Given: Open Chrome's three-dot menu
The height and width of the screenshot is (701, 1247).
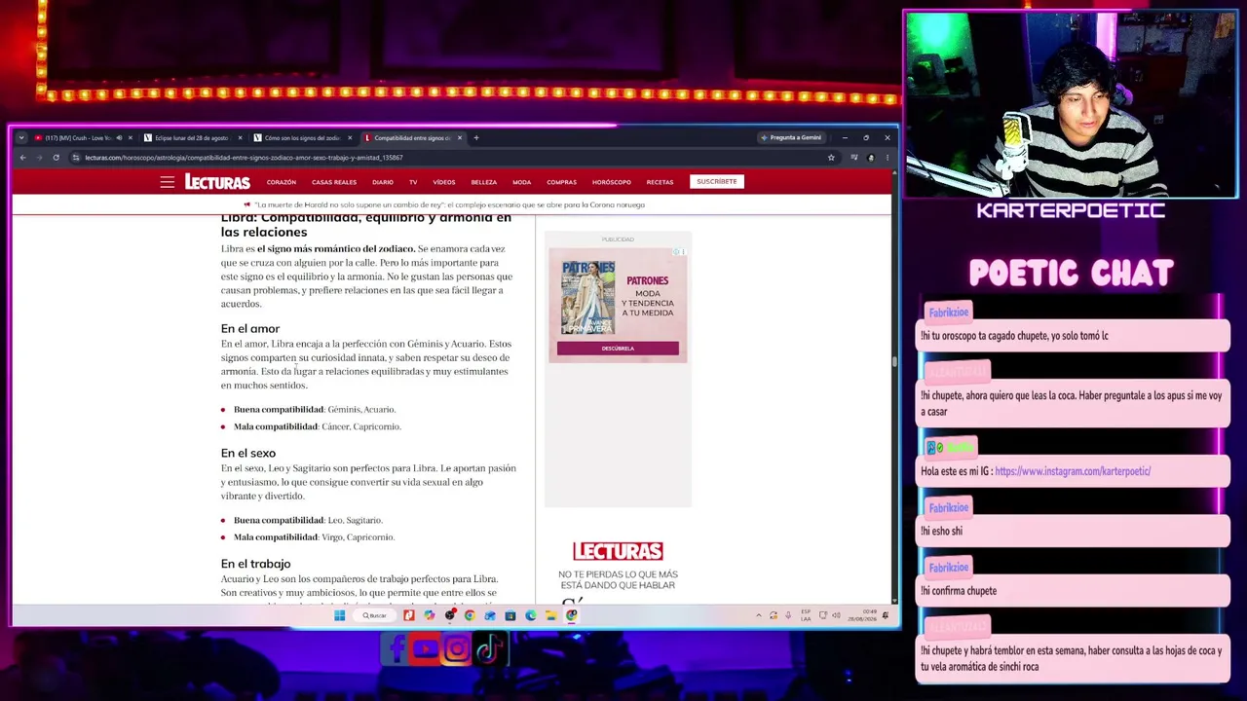Looking at the screenshot, I should pyautogui.click(x=887, y=158).
